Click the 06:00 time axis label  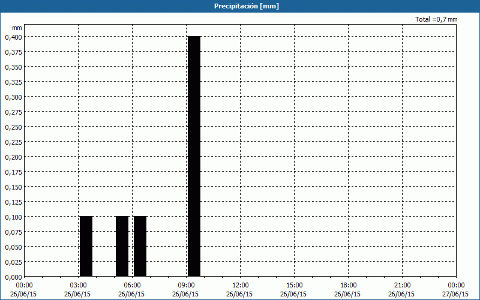(x=132, y=286)
